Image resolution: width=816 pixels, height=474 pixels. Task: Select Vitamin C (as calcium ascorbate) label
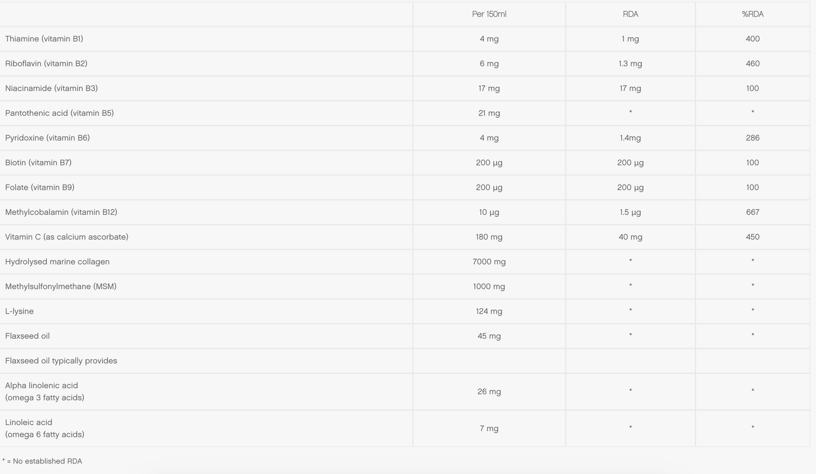tap(66, 237)
